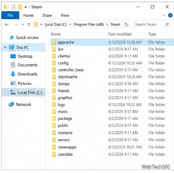174x173 pixels.
Task: Click 'File folder' type in depotcache row
Action: tap(157, 77)
